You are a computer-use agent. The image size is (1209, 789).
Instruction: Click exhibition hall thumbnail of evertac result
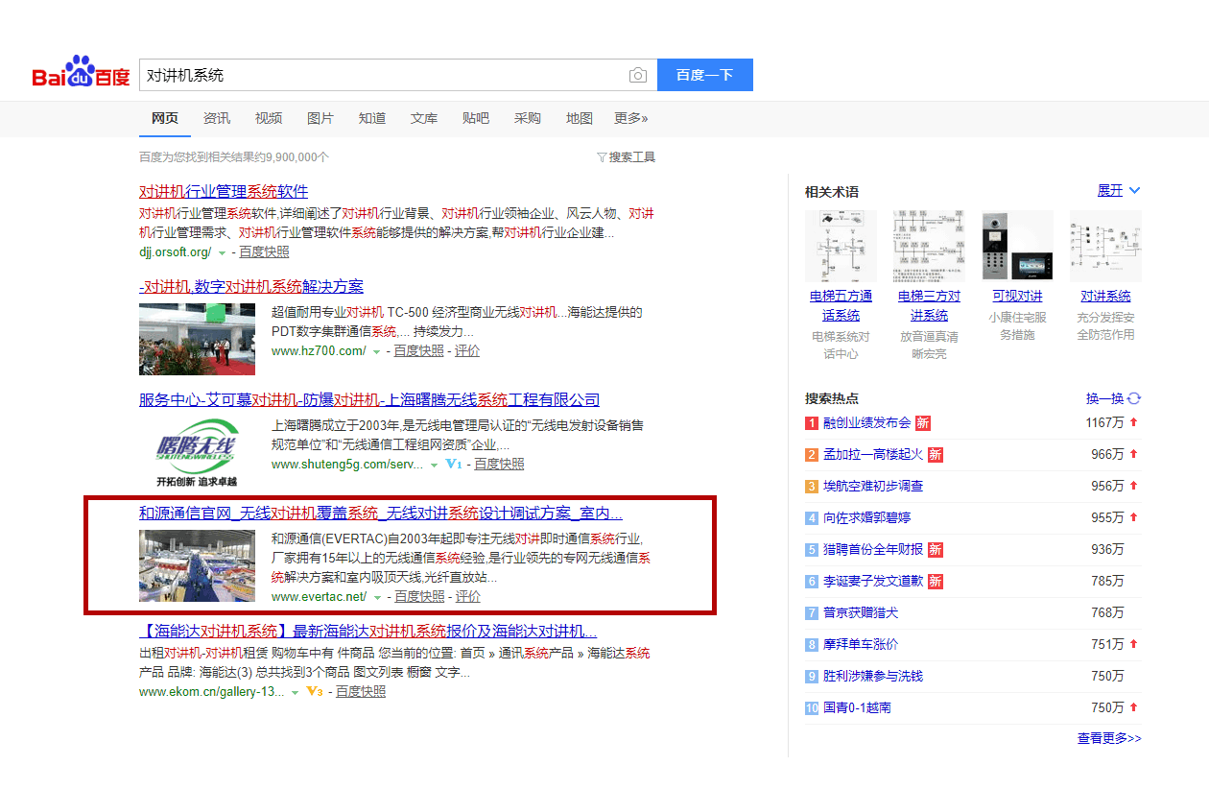click(197, 565)
